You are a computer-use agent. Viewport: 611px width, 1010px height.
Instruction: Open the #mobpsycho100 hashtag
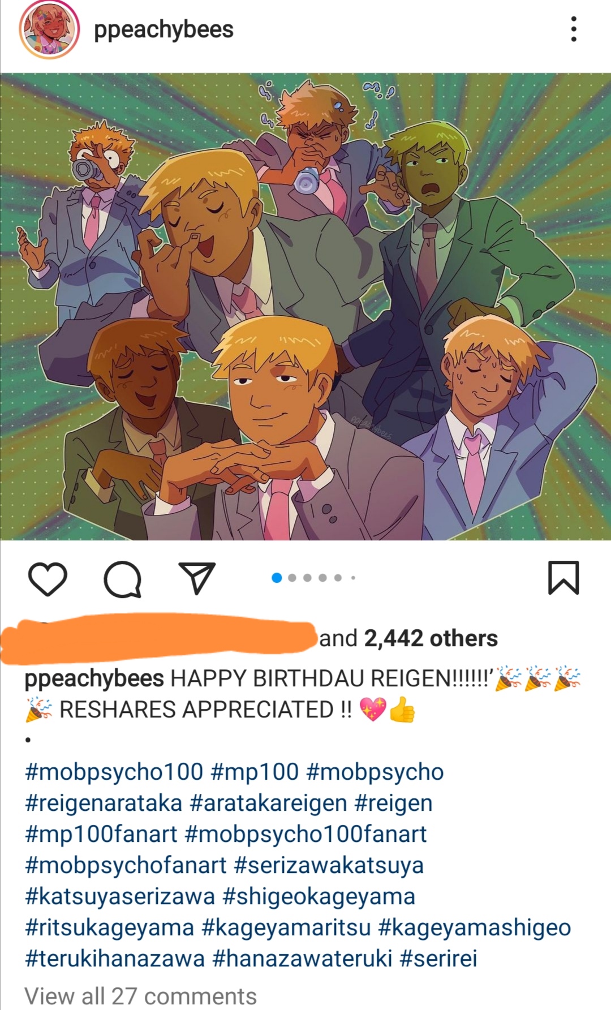click(x=114, y=772)
